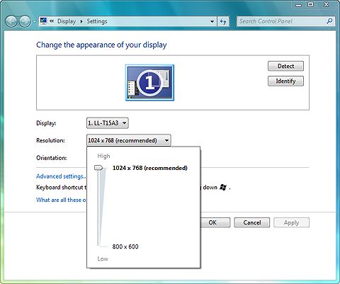340x284 pixels.
Task: Select the monitor 1 display thumbnail
Action: 149,83
